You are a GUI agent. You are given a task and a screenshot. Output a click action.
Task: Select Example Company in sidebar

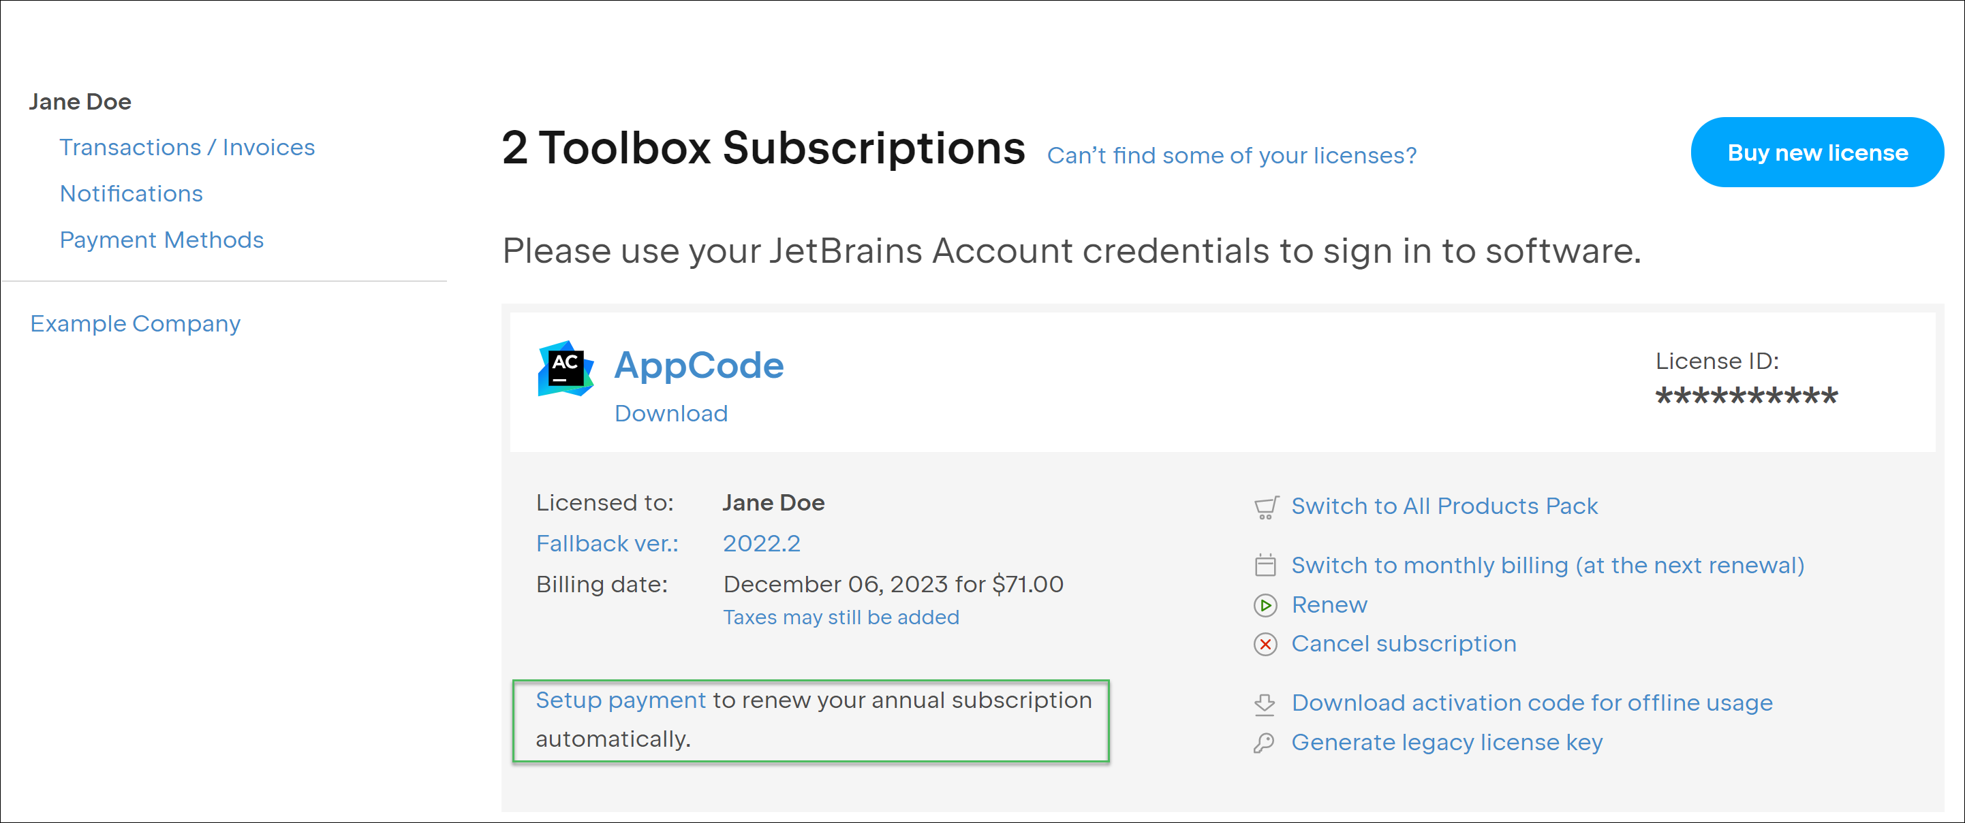[135, 324]
